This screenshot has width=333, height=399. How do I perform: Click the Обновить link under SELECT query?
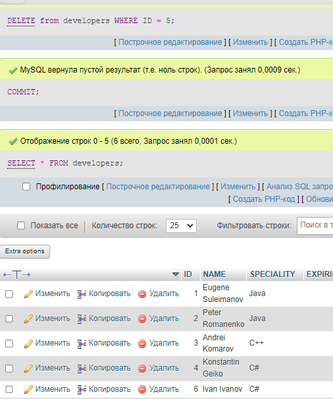[319, 199]
